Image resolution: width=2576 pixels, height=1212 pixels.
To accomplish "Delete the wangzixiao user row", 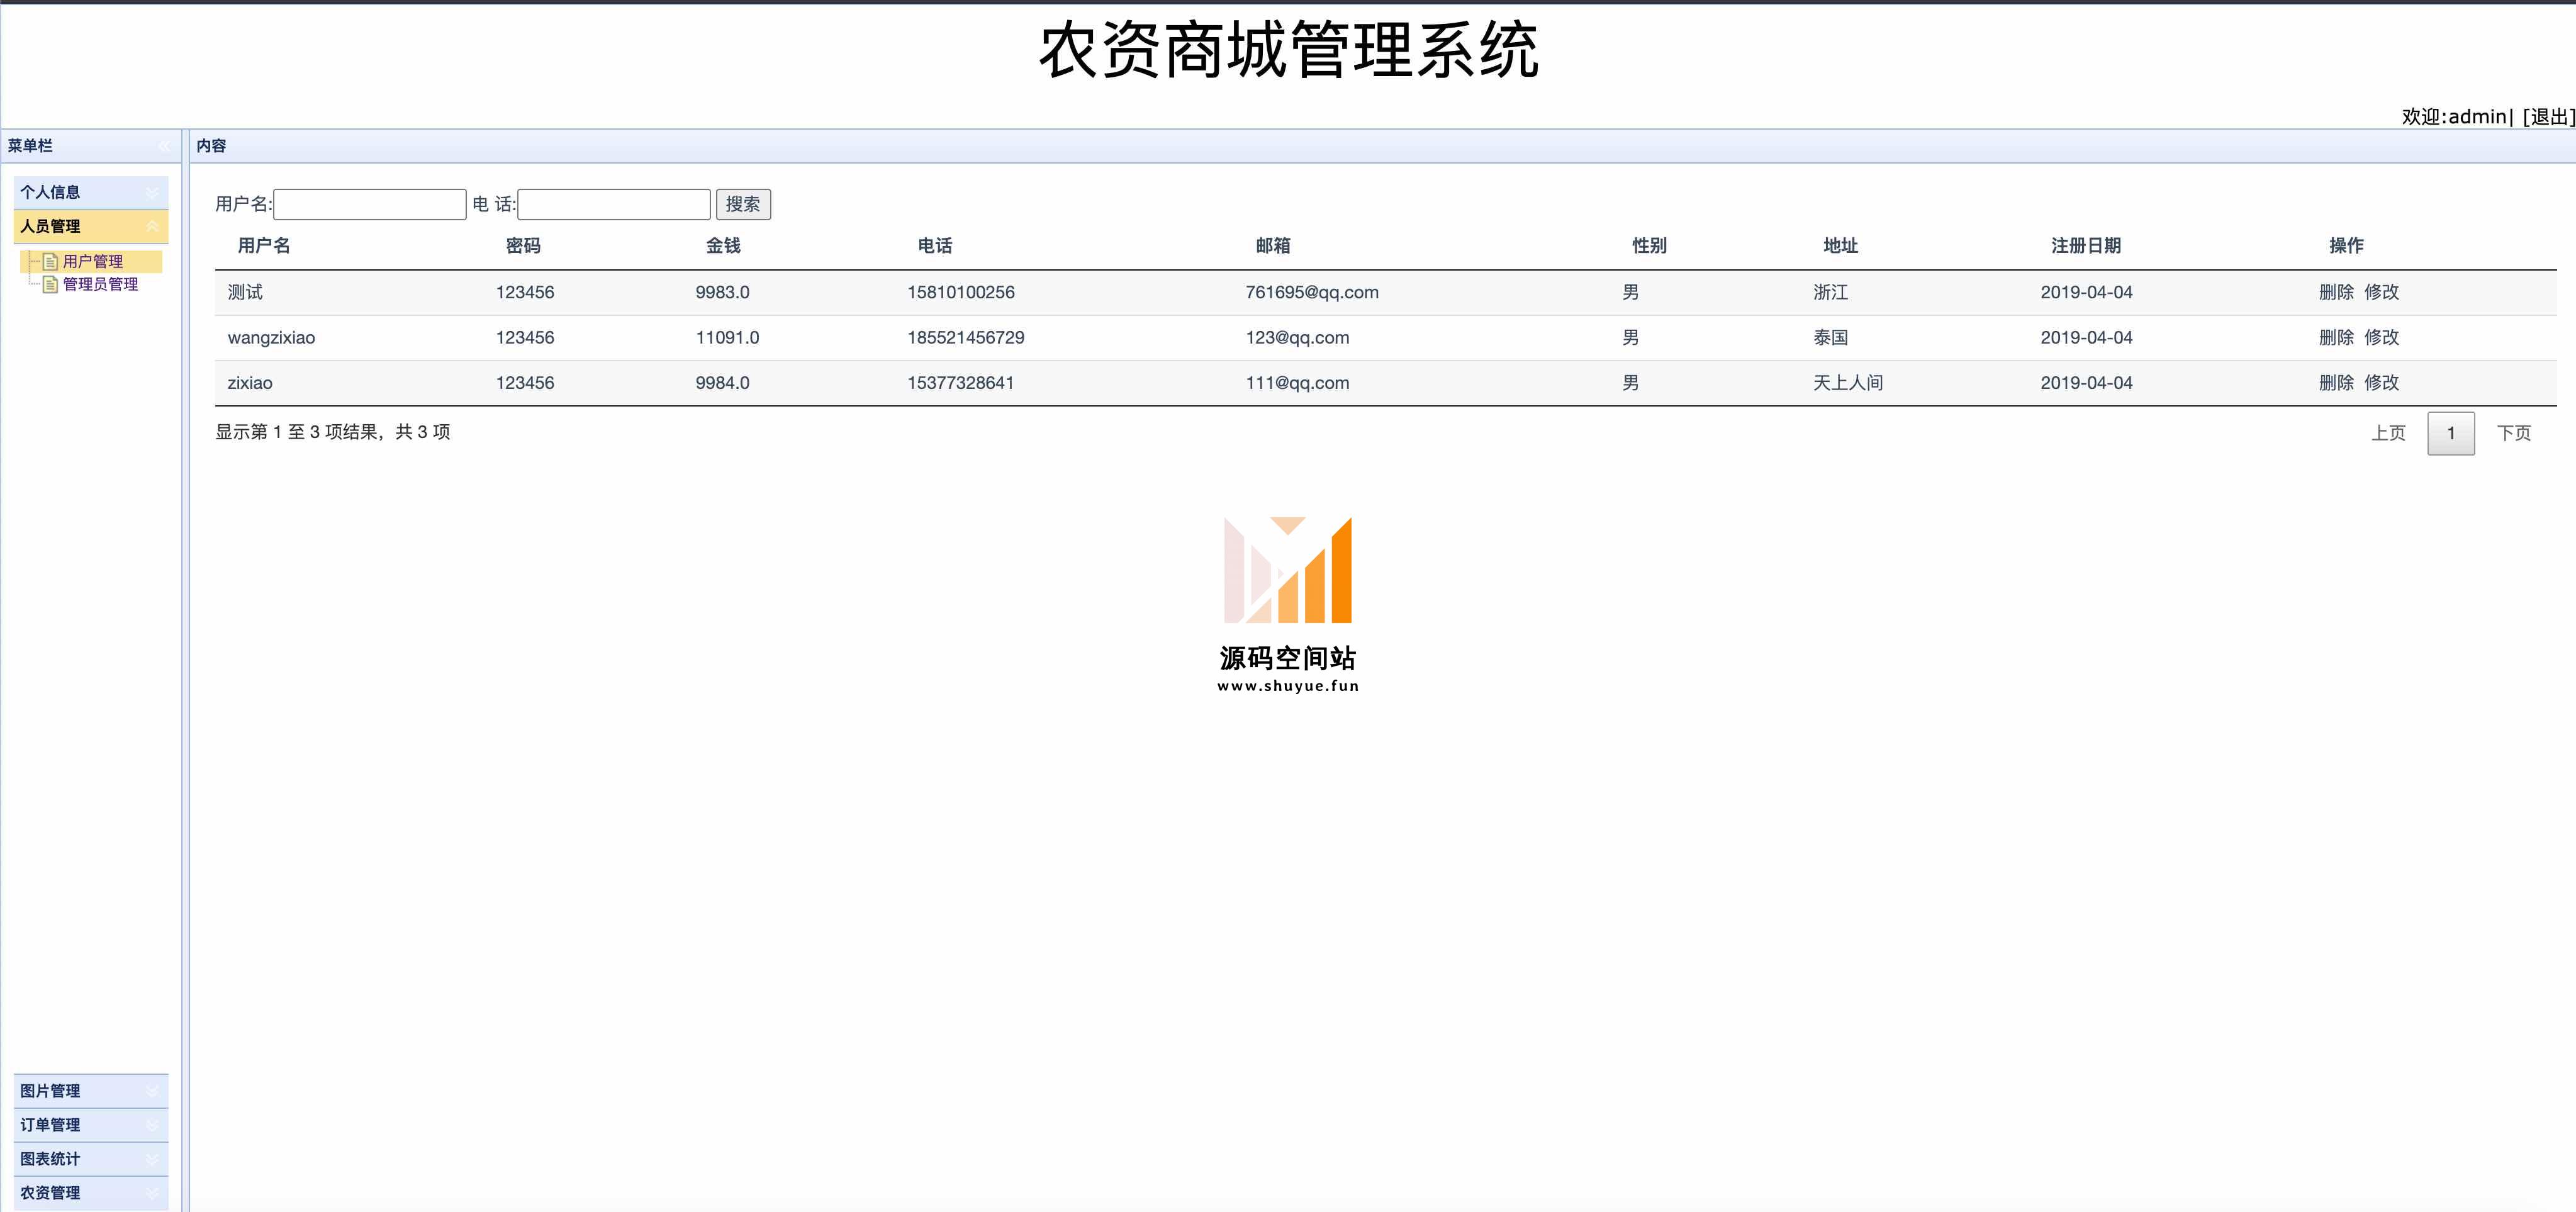I will coord(2336,338).
